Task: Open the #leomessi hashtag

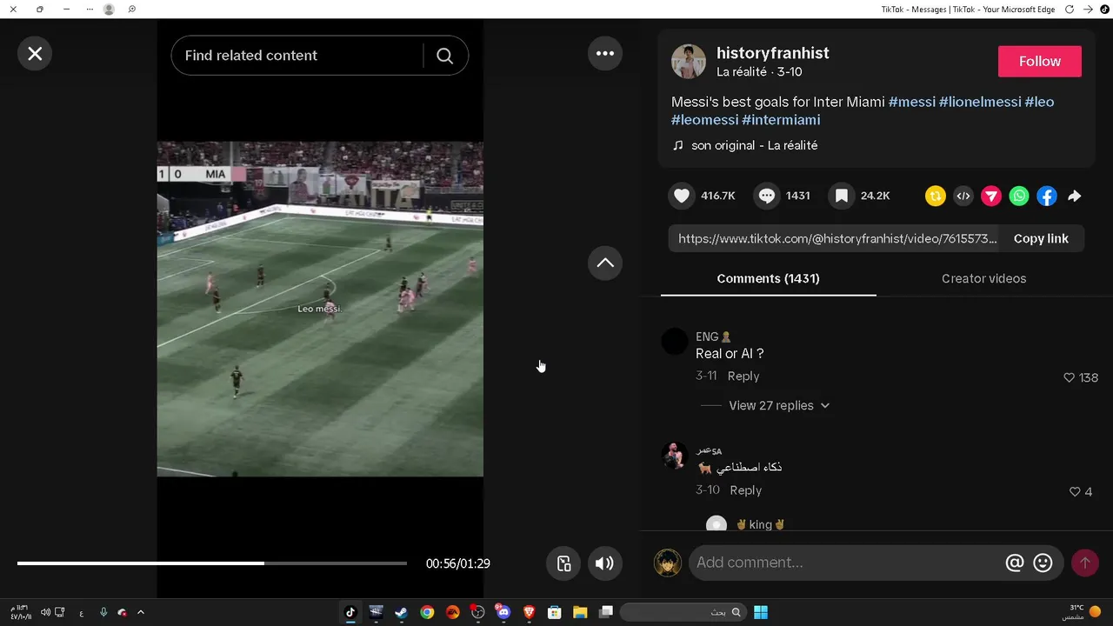Action: pyautogui.click(x=704, y=120)
